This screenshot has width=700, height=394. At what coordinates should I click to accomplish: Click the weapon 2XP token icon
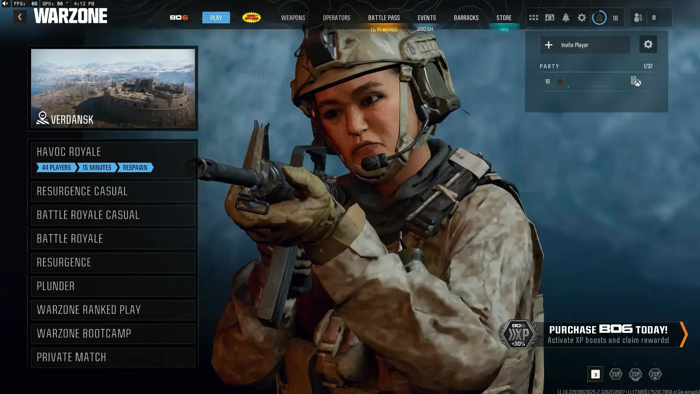[635, 374]
